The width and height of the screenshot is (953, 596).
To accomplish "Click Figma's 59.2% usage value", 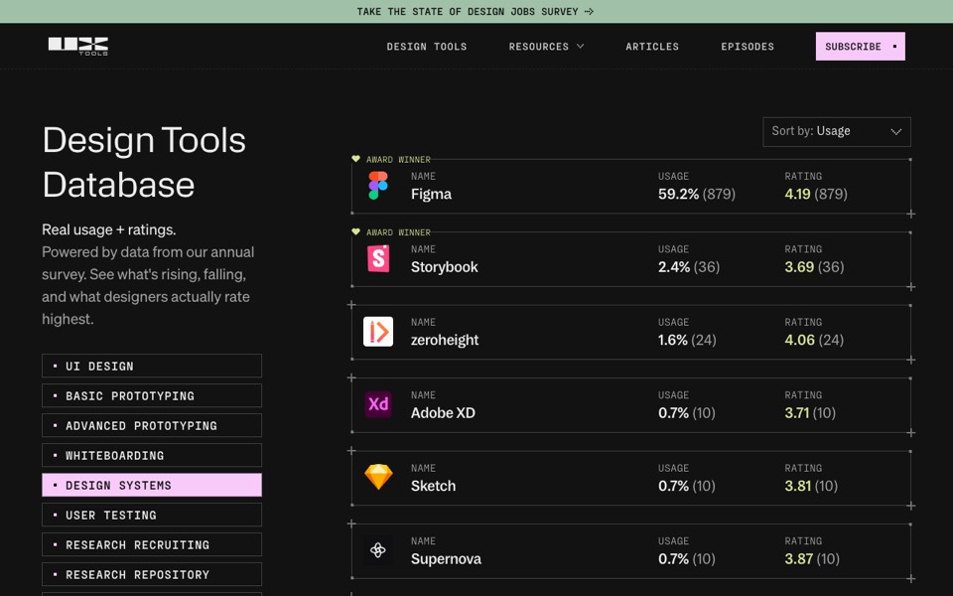I will (x=678, y=195).
